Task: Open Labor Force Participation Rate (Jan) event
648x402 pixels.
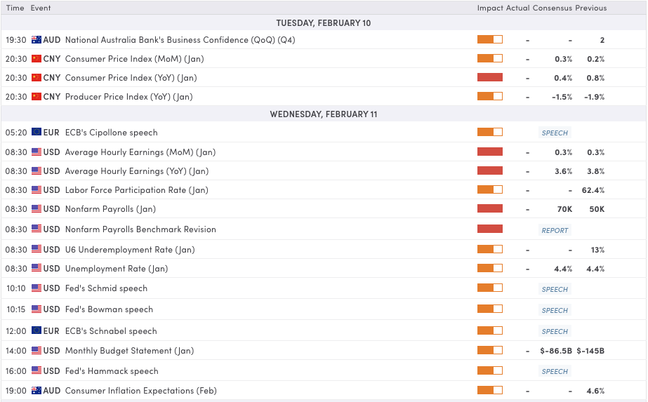Action: 136,190
